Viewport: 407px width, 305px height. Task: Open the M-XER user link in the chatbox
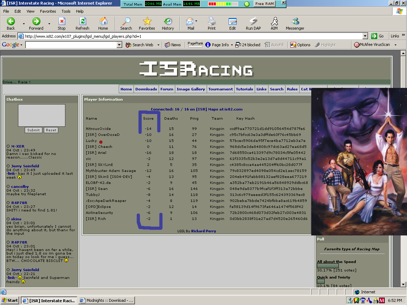18,146
